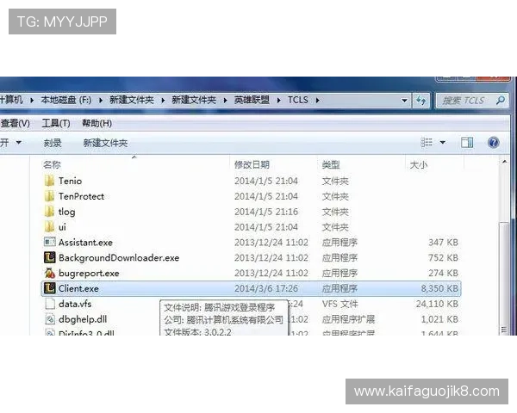
Task: Sort by the 名称 column header
Action: (x=52, y=164)
